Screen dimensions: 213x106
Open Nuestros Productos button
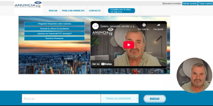coord(54,38)
